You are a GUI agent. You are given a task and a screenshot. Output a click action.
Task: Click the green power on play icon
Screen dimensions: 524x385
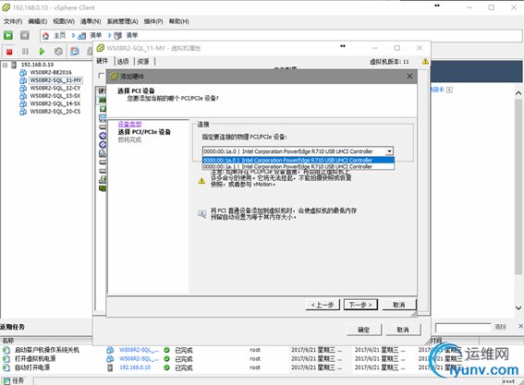coord(42,52)
